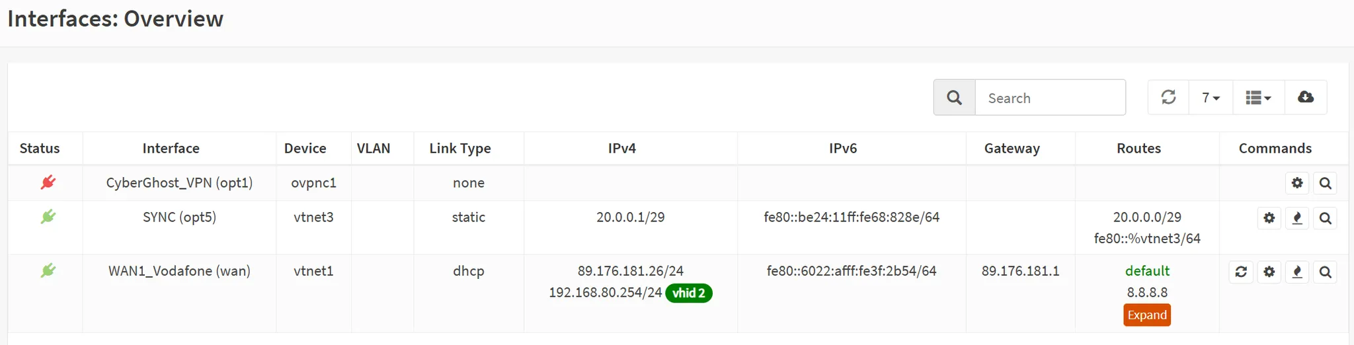The height and width of the screenshot is (345, 1354).
Task: Click the red disconnected status icon
Action: pos(48,182)
